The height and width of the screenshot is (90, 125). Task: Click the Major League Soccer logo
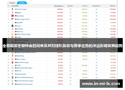click(12, 19)
